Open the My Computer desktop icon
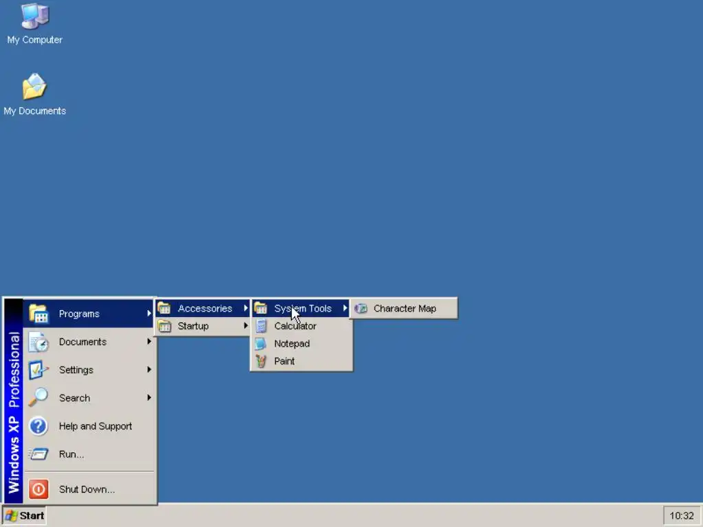Viewport: 703px width, 527px height. (34, 16)
